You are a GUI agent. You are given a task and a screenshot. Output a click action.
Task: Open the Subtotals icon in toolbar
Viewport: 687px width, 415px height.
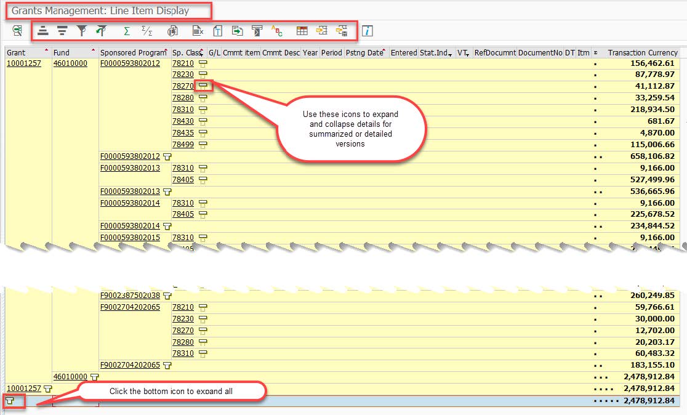point(147,31)
